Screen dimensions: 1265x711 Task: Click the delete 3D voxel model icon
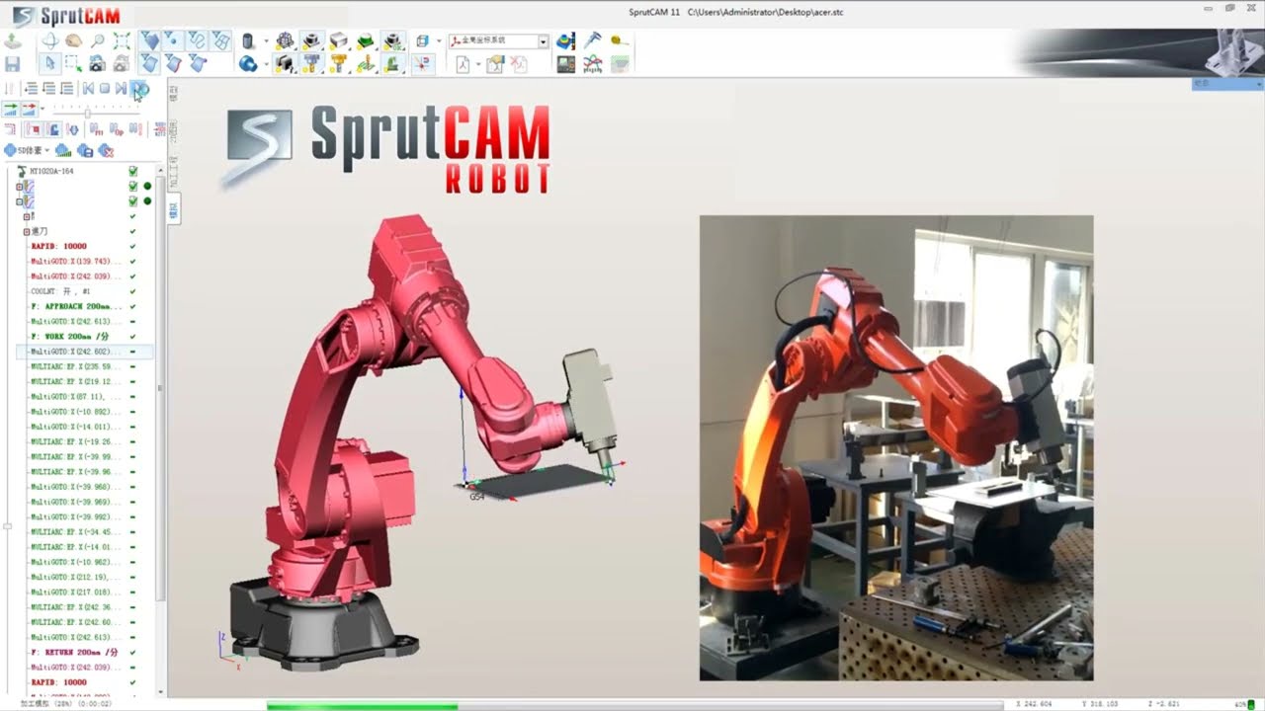click(x=107, y=150)
